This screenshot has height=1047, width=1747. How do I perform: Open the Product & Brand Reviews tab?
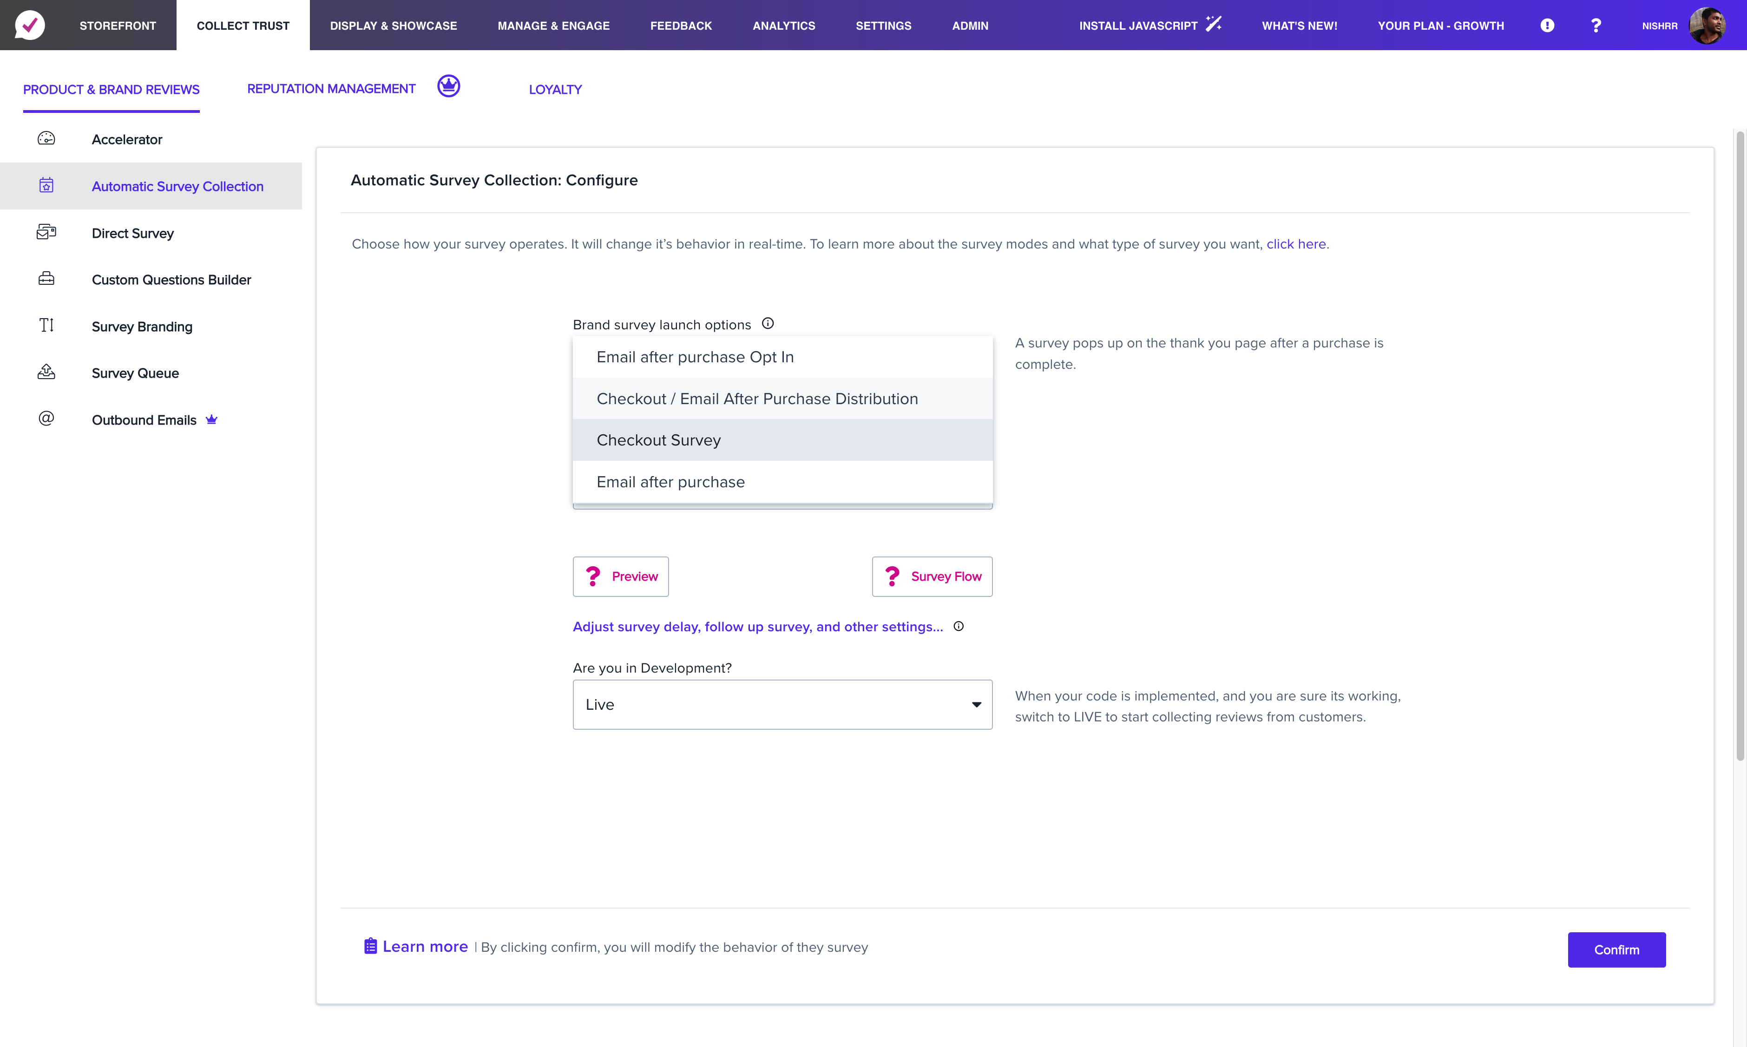tap(112, 90)
